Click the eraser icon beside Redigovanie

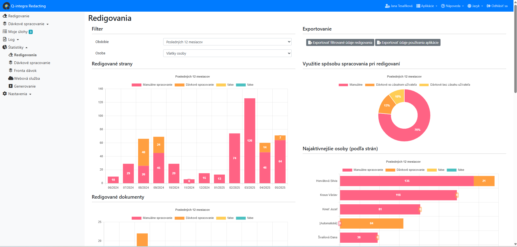pyautogui.click(x=5, y=16)
